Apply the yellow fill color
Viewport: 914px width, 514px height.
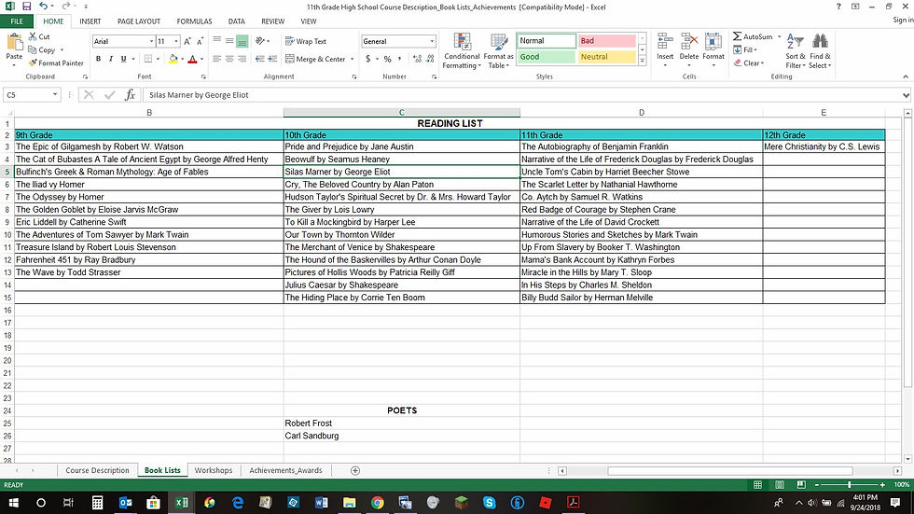(x=173, y=59)
